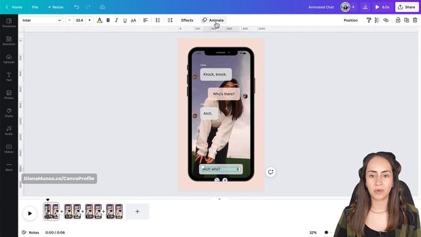421x237 pixels.
Task: Open the Uploads sidebar panel
Action: tap(9, 59)
